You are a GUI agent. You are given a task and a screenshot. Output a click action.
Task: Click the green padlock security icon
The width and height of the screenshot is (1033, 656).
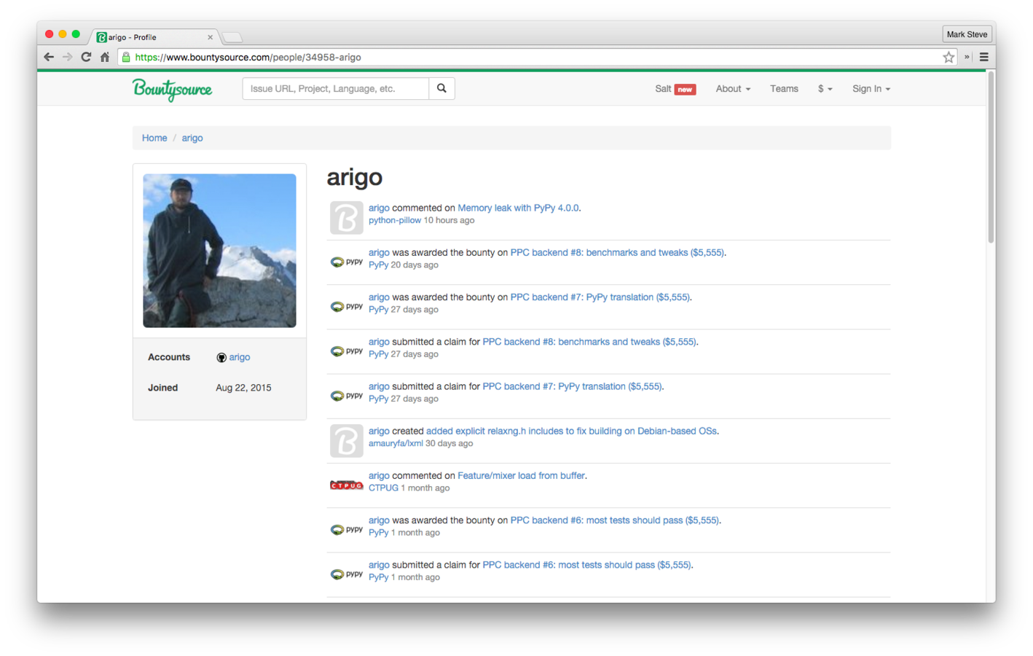point(126,57)
